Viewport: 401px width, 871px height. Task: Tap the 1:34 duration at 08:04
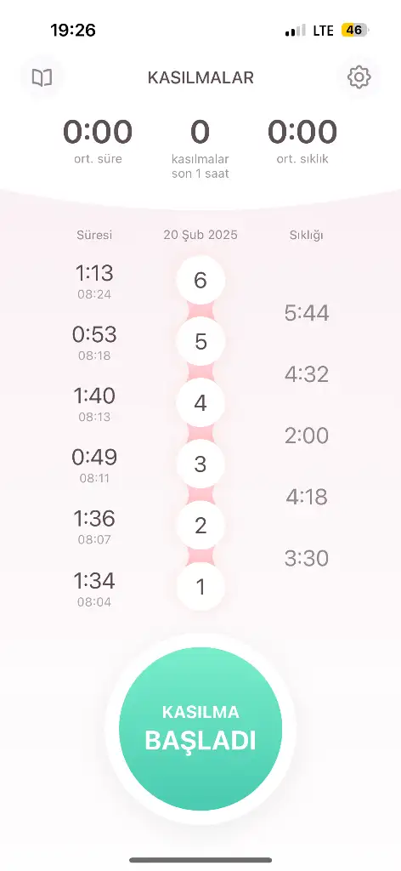pyautogui.click(x=94, y=589)
